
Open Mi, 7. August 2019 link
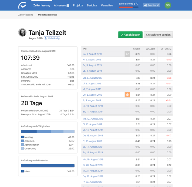(x=92, y=89)
